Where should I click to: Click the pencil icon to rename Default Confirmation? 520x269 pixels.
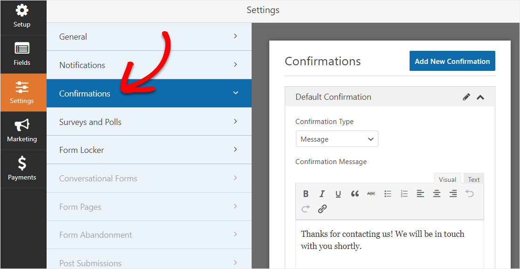466,97
